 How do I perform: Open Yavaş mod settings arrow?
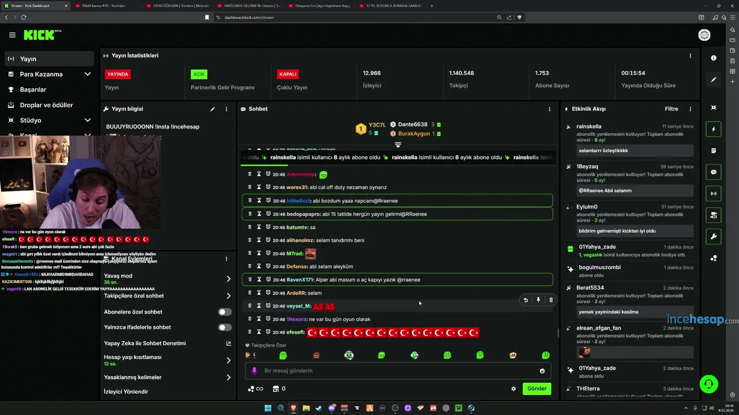(229, 279)
